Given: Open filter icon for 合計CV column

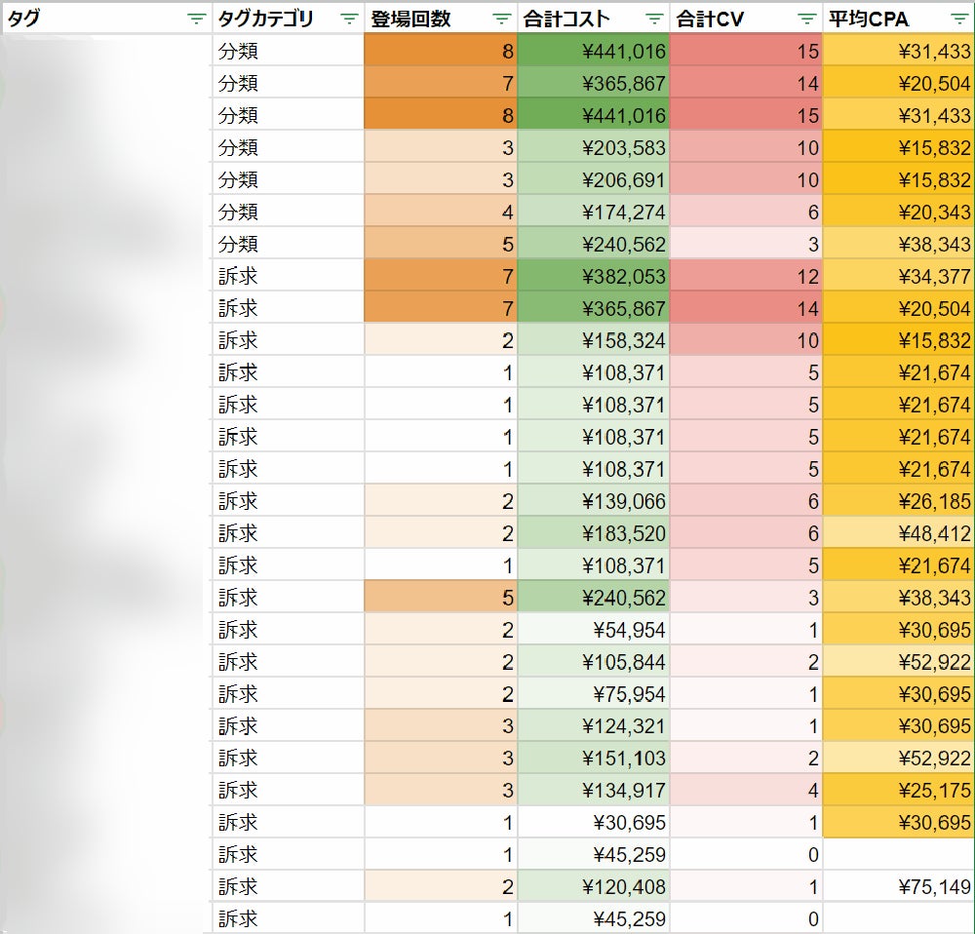Looking at the screenshot, I should pos(806,19).
